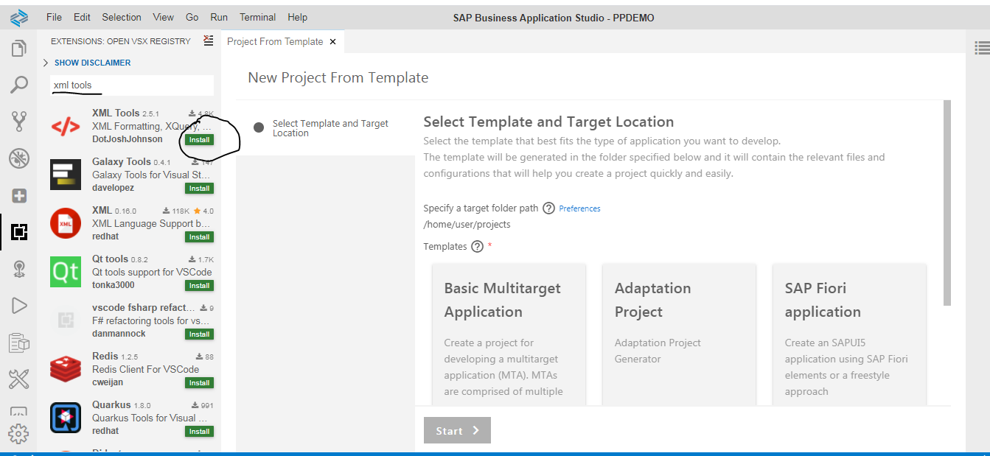Toggle the right outline panel icon
The height and width of the screenshot is (456, 990).
click(981, 48)
